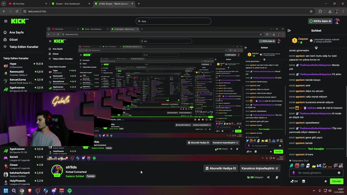
Task: Open Hype channel in sidebar
Action: 23,65
